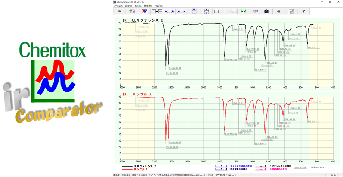This screenshot has height=177, width=343.
Task: Open the ヘルプ(H) menu
Action: pos(159,6)
